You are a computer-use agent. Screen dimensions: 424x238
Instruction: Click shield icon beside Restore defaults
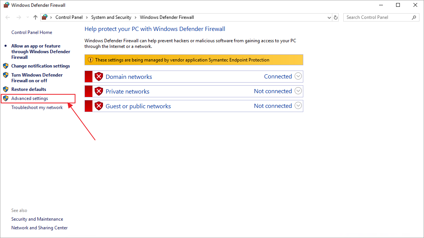(6, 89)
